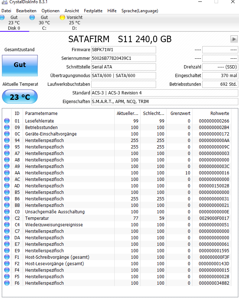Click the serial number field 50026B77820439C1
Viewport: 239px width, 298px height.
(123, 58)
